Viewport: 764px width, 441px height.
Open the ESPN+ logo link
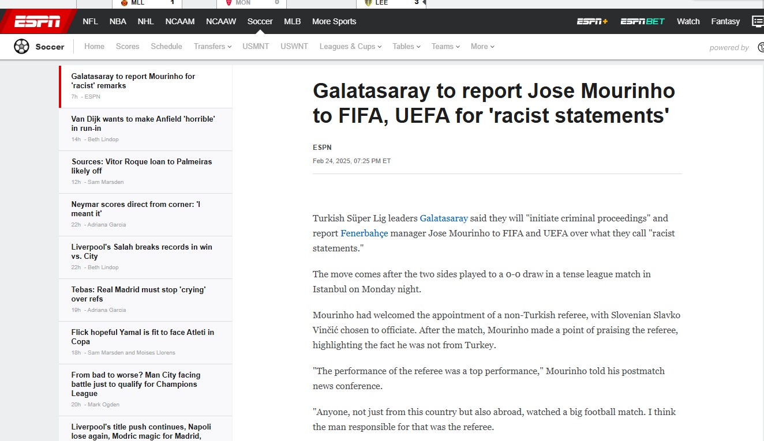click(592, 21)
